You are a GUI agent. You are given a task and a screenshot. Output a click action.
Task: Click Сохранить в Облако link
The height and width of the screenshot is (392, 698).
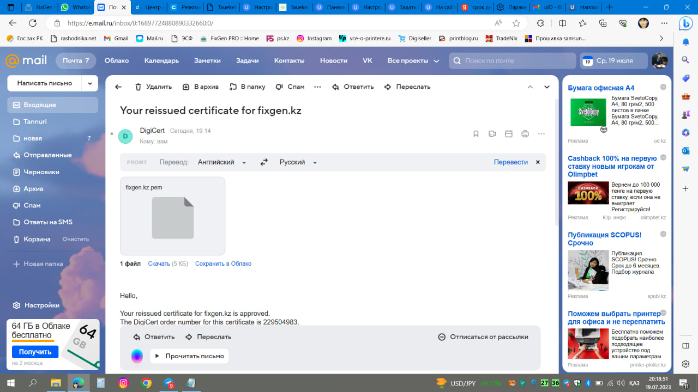[x=224, y=264]
